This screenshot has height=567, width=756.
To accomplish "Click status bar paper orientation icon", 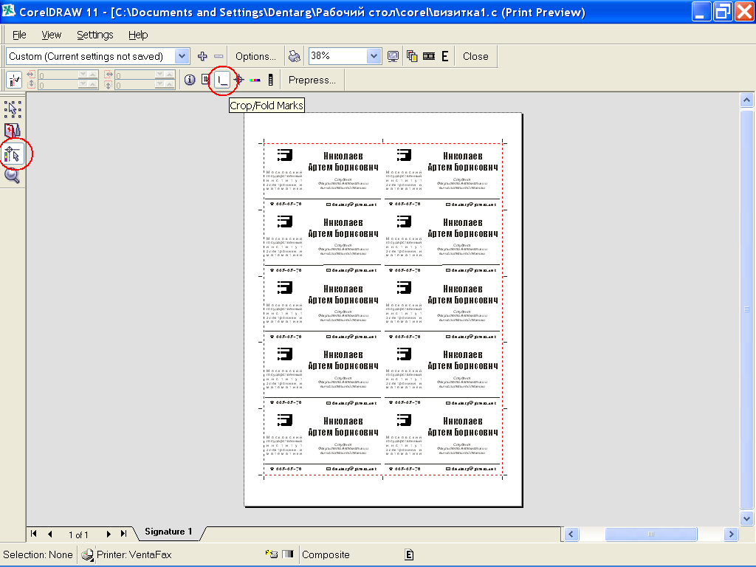I will 272,554.
